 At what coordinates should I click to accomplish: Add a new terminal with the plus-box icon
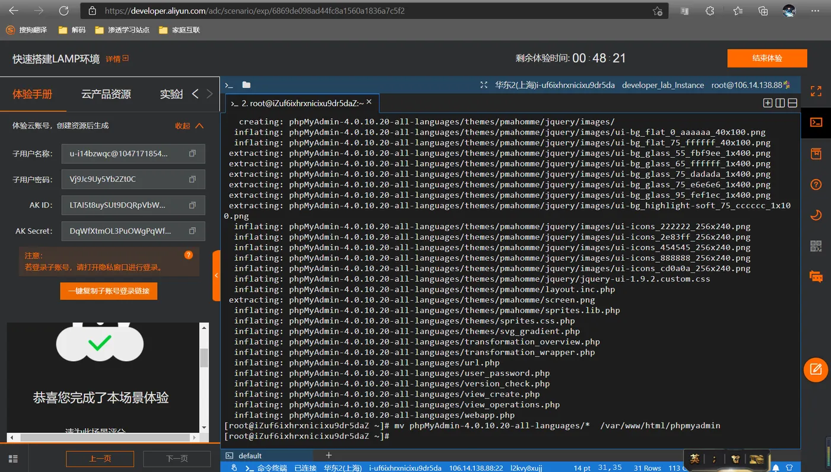(x=767, y=103)
